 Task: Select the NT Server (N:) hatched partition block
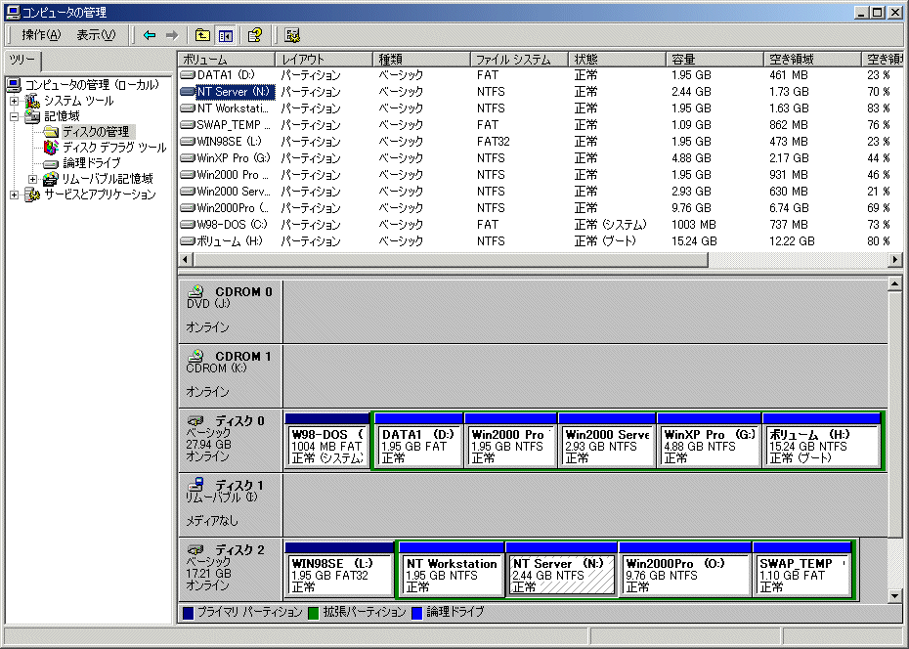click(x=561, y=570)
